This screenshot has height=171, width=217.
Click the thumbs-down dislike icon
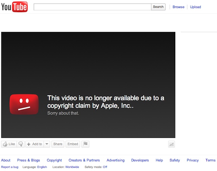click(21, 144)
